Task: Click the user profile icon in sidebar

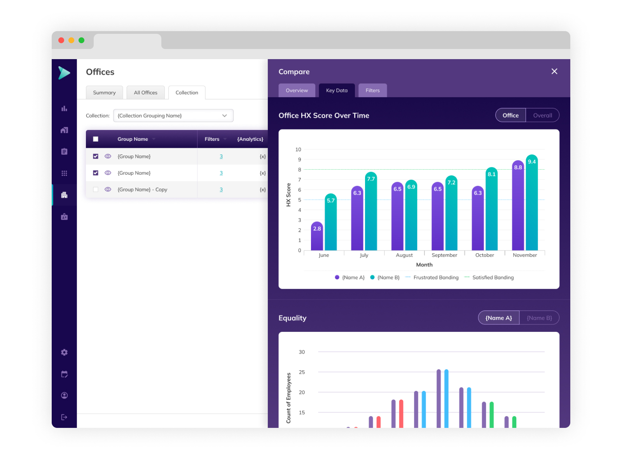Action: tap(64, 396)
